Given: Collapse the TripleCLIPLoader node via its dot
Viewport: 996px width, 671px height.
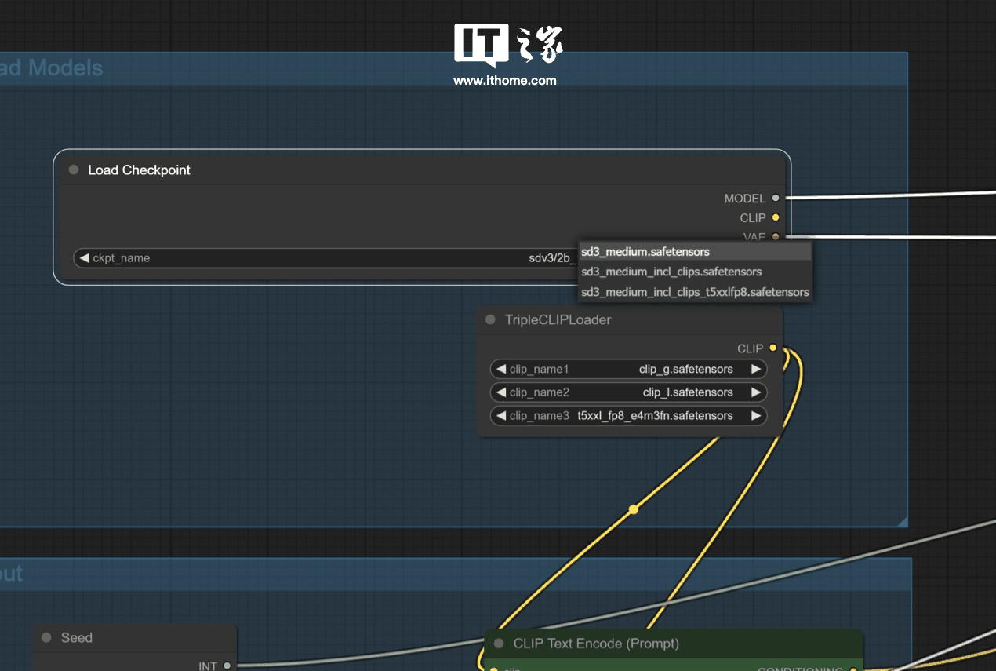Looking at the screenshot, I should [491, 320].
